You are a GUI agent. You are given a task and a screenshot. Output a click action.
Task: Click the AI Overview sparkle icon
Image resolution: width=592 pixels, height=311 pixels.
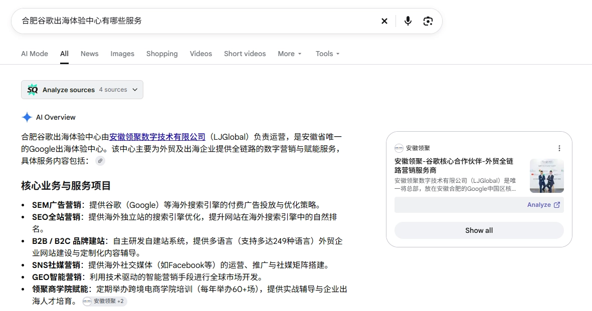pyautogui.click(x=27, y=117)
